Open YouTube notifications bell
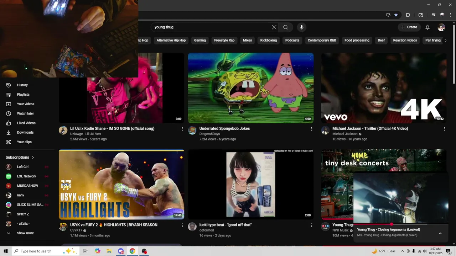 (x=427, y=27)
